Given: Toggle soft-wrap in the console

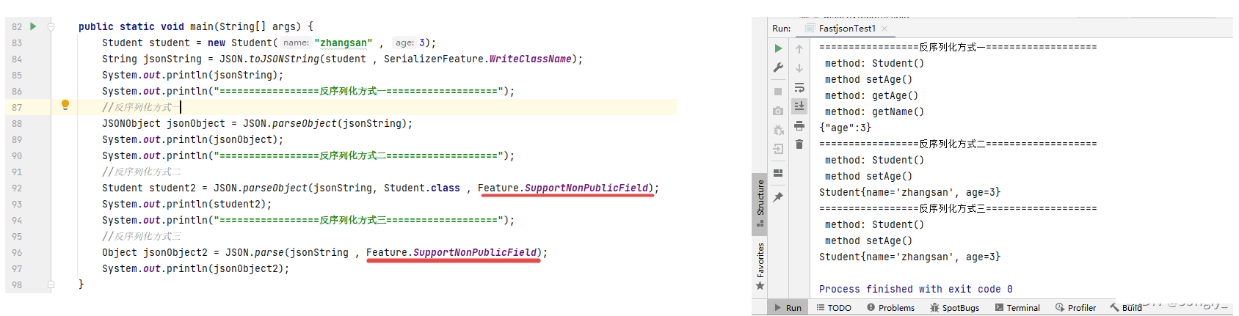Looking at the screenshot, I should 799,87.
